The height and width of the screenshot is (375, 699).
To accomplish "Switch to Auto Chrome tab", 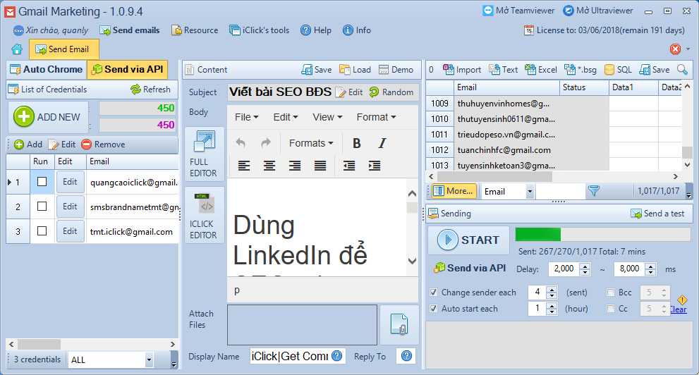I will (47, 70).
